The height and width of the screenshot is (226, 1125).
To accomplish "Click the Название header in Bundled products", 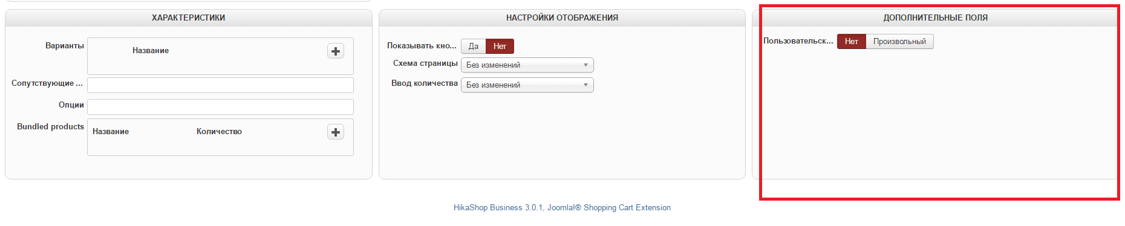I will (111, 131).
